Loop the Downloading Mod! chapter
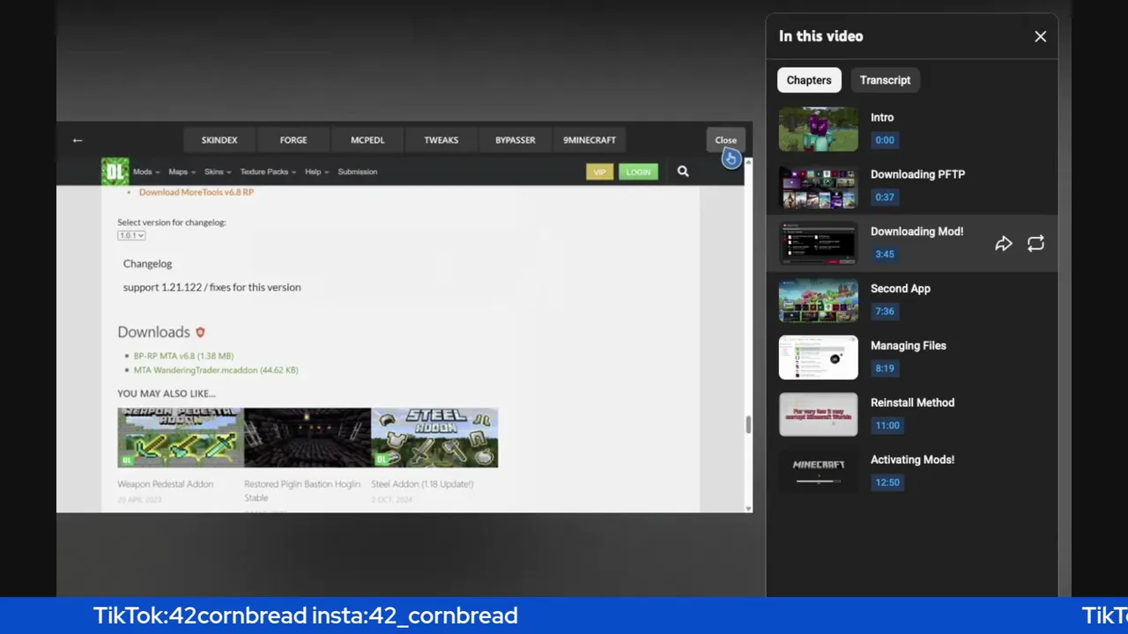The height and width of the screenshot is (634, 1128). (x=1035, y=244)
